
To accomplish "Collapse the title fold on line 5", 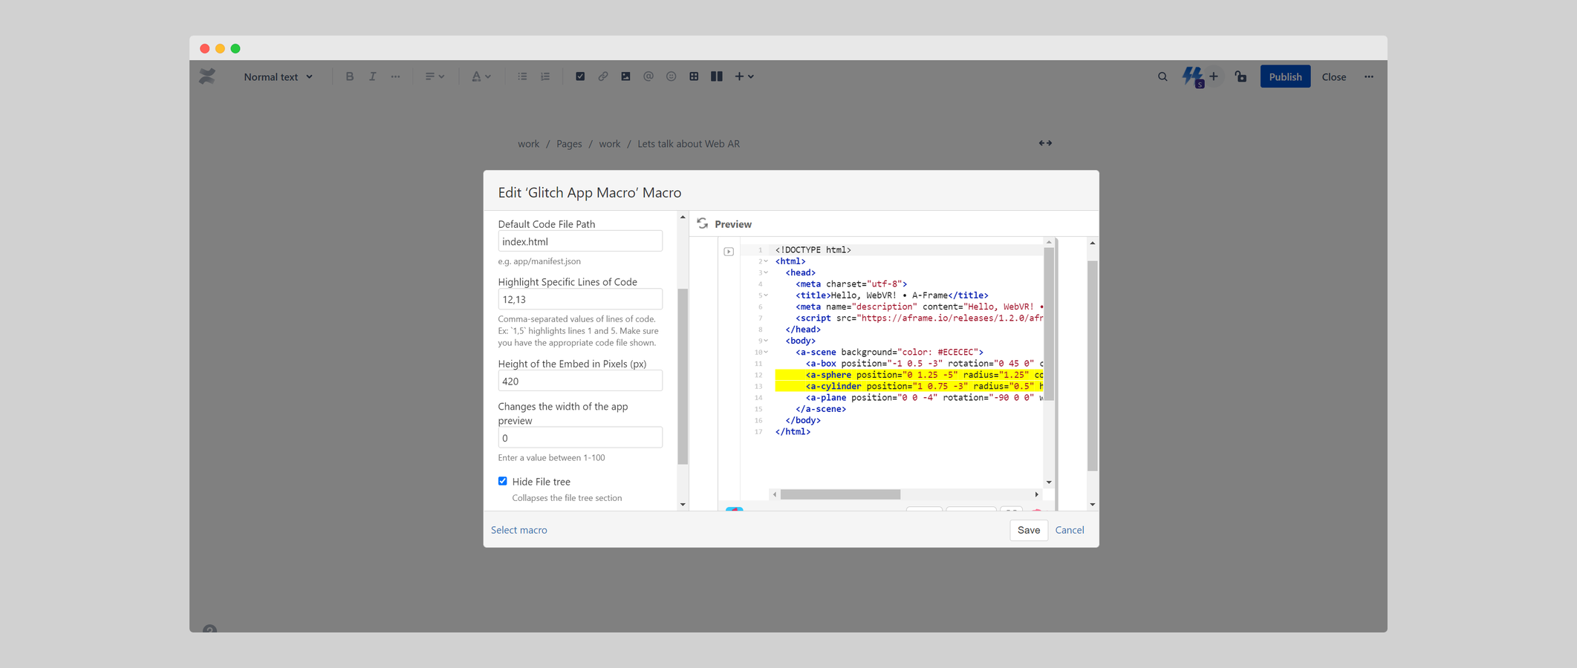I will 766,295.
